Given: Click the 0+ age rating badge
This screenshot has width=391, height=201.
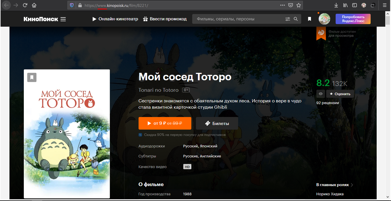Looking at the screenshot, I should [186, 90].
